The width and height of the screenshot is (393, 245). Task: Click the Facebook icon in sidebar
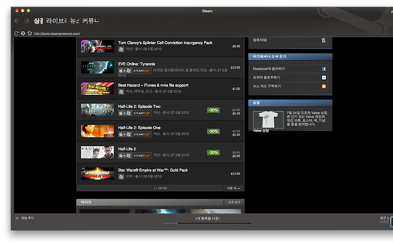tap(324, 69)
